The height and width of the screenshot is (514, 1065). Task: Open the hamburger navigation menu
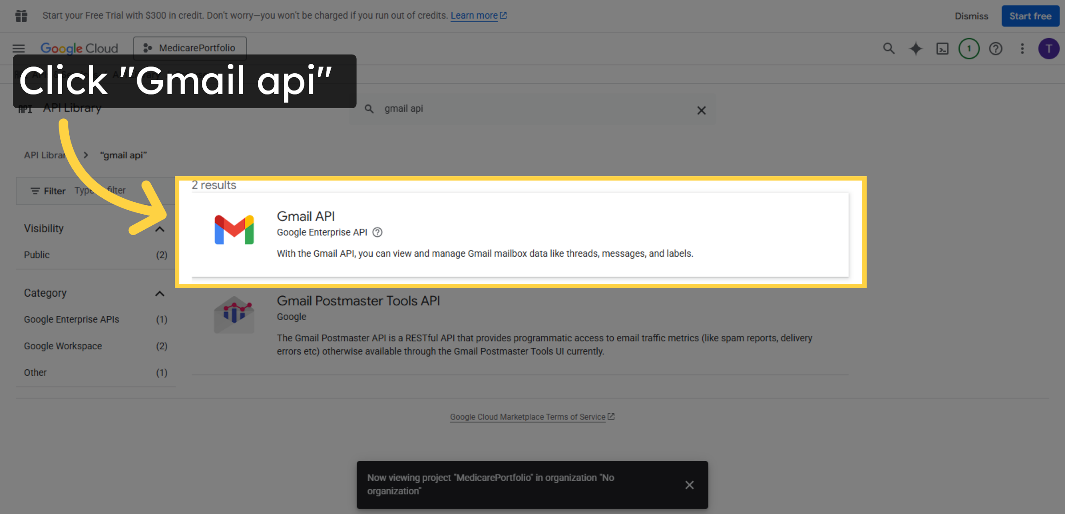point(18,49)
